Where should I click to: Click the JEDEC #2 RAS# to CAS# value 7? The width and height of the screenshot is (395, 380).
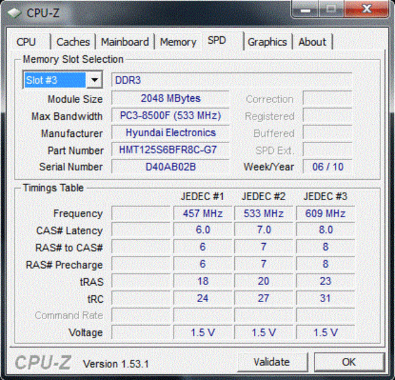coord(263,247)
